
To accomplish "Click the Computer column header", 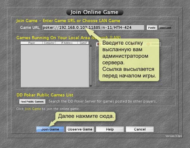I will pyautogui.click(x=49, y=43).
